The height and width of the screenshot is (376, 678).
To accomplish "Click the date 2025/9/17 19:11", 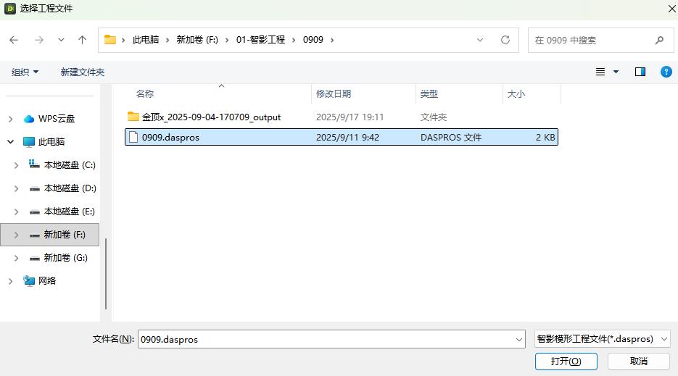I will (x=350, y=117).
